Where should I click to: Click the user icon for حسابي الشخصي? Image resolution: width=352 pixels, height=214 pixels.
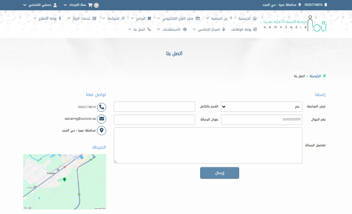55,5
